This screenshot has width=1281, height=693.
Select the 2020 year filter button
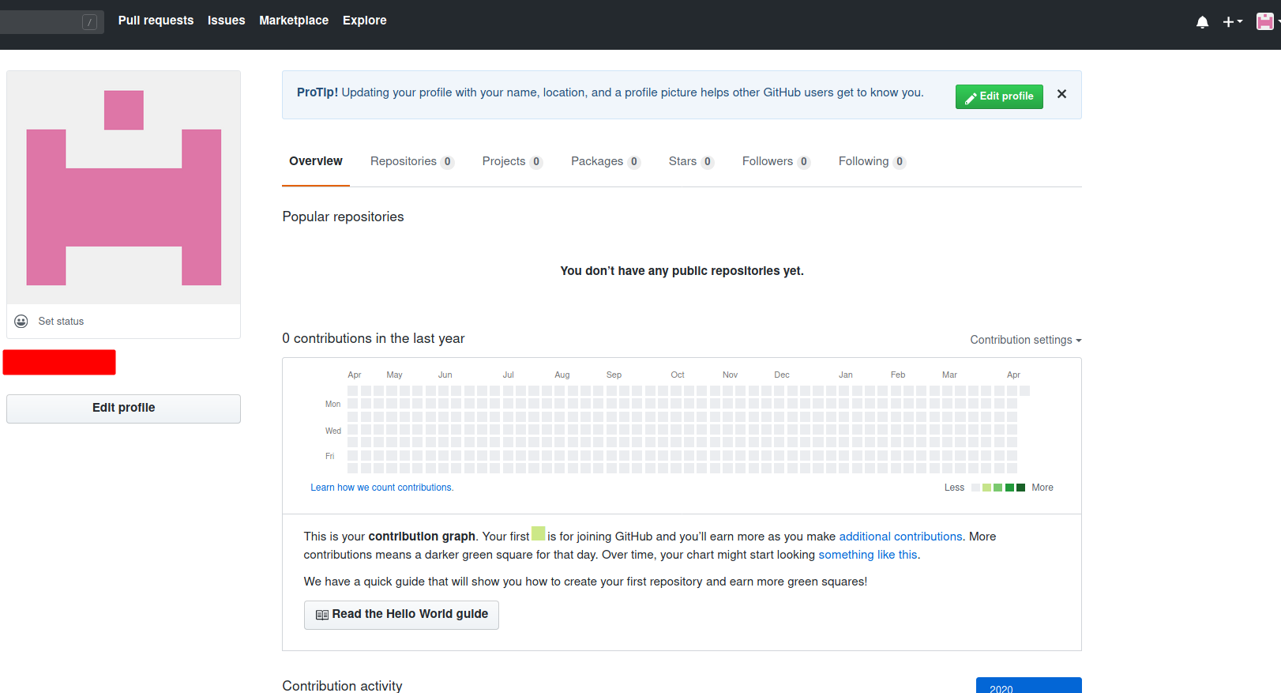[1027, 687]
